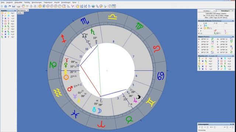This screenshot has height=132, width=236.
Task: Open the Zeitqualität menu
Action: [18, 3]
